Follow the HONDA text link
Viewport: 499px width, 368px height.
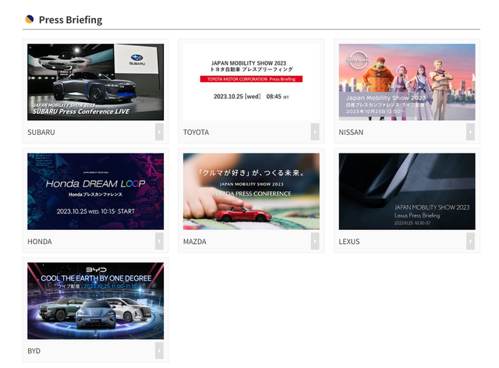click(40, 242)
